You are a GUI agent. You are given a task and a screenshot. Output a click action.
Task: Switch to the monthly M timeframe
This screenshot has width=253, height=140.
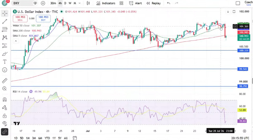pos(75,3)
